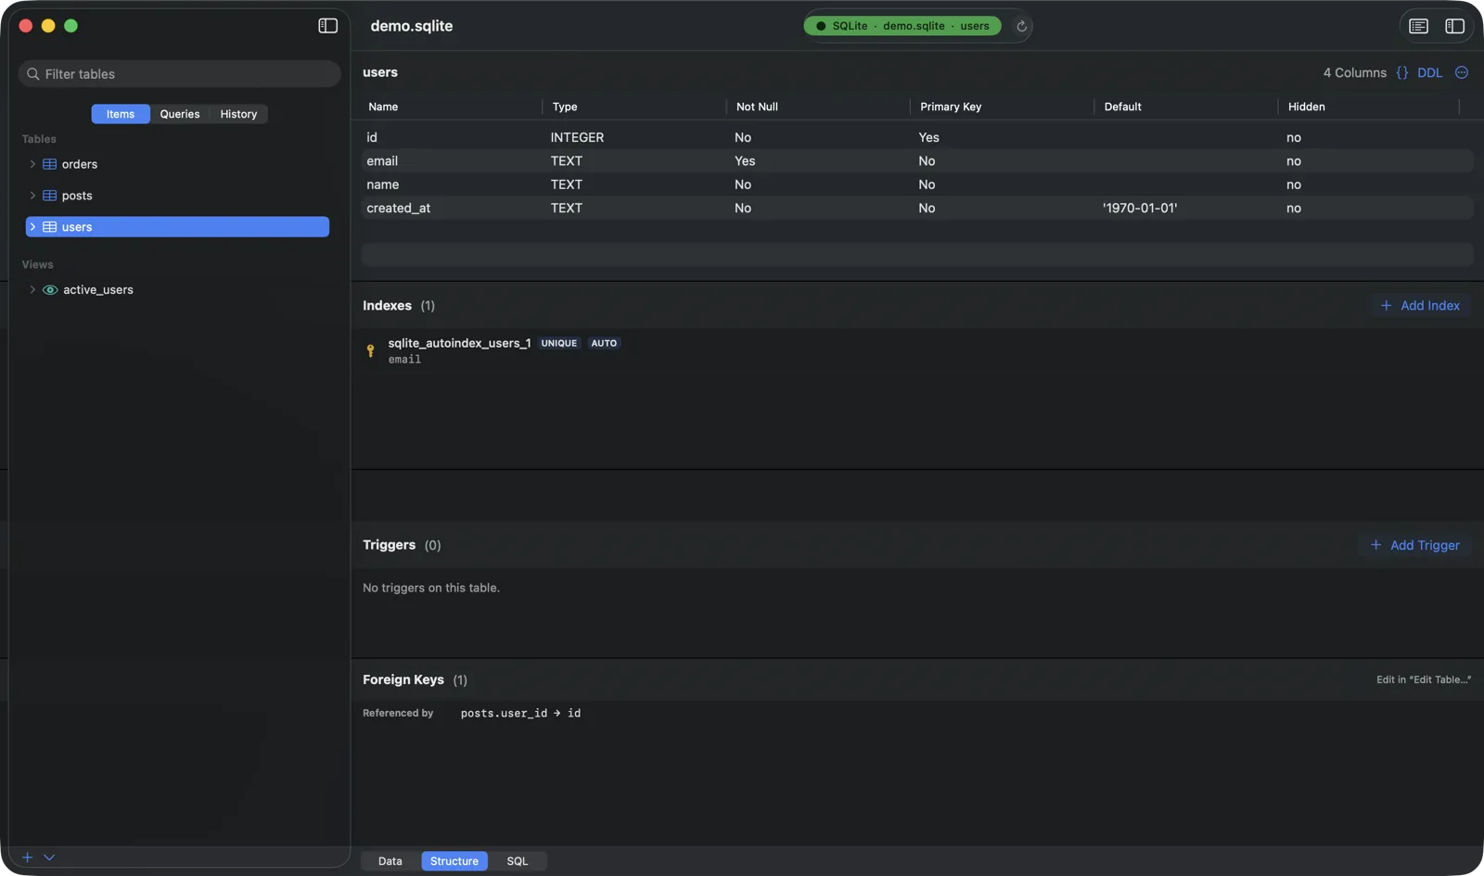Expand the posts table node
The height and width of the screenshot is (876, 1484).
[32, 196]
